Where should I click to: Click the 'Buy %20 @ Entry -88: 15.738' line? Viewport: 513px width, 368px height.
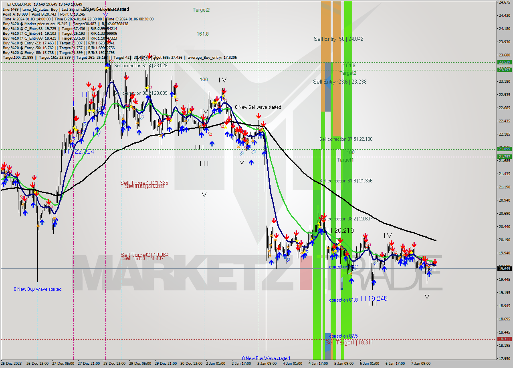point(59,52)
